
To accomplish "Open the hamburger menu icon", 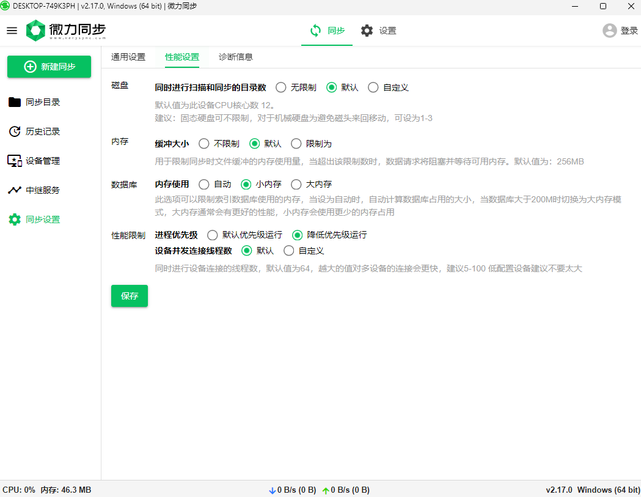I will click(12, 31).
